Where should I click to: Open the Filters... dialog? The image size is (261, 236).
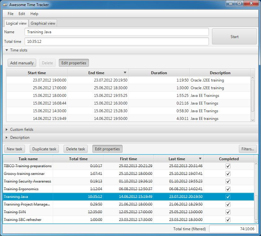[248, 149]
